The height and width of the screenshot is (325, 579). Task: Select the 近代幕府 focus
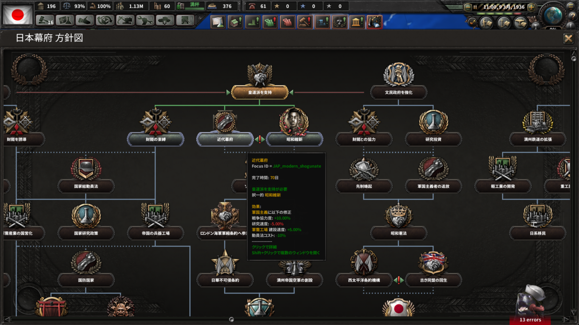[x=225, y=139]
